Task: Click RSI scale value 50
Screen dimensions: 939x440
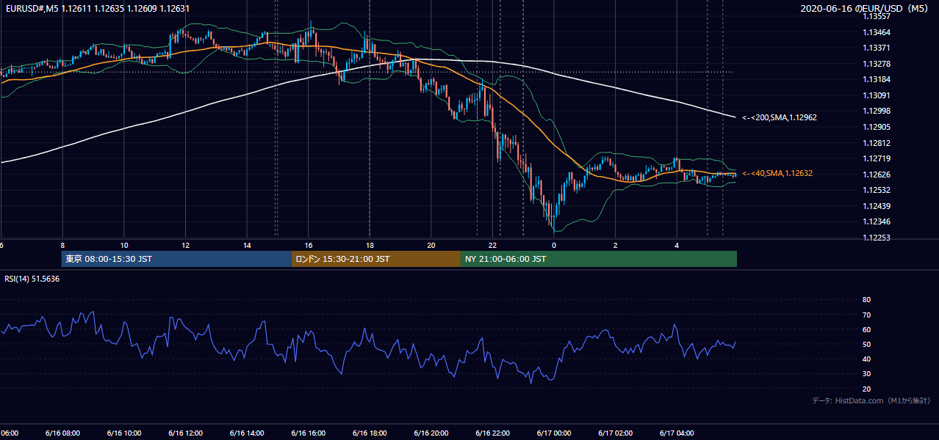Action: [x=866, y=344]
